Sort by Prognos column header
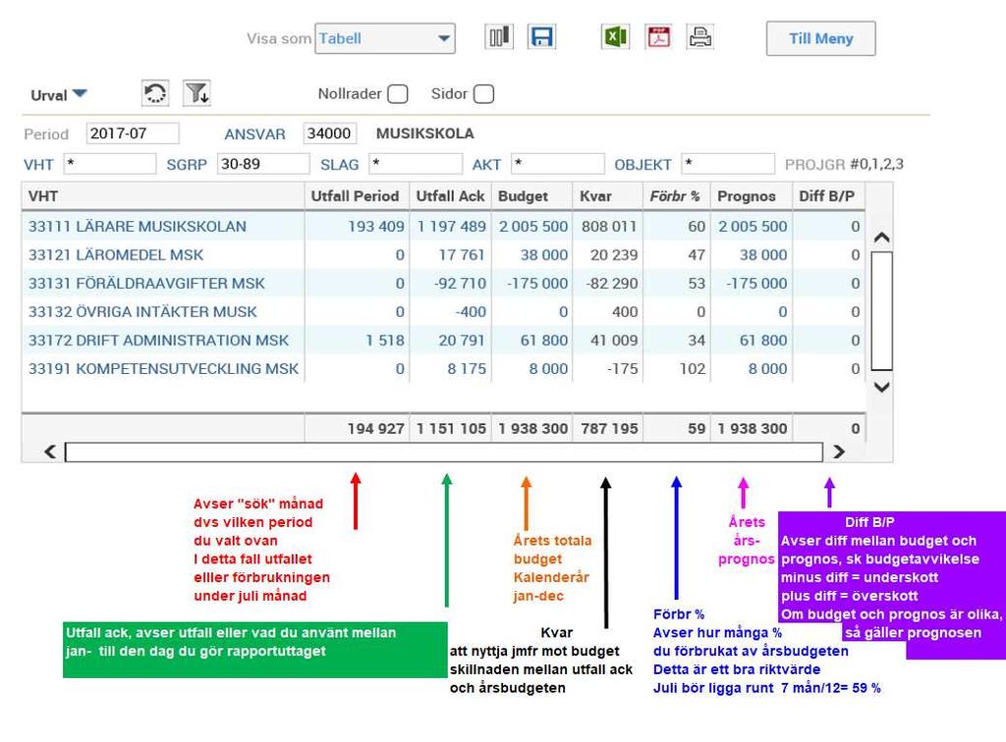1006x742 pixels. (x=747, y=196)
